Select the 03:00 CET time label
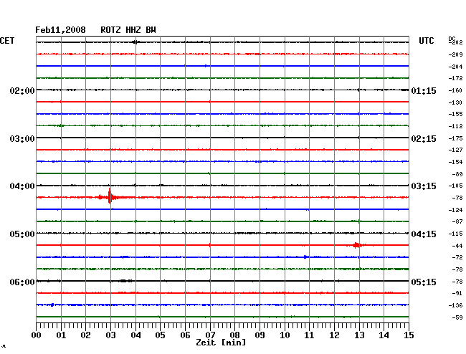466x354 pixels. pyautogui.click(x=22, y=139)
